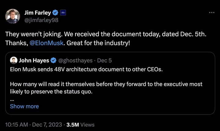
Task: Open Jim Farley's profile avatar
Action: click(13, 16)
